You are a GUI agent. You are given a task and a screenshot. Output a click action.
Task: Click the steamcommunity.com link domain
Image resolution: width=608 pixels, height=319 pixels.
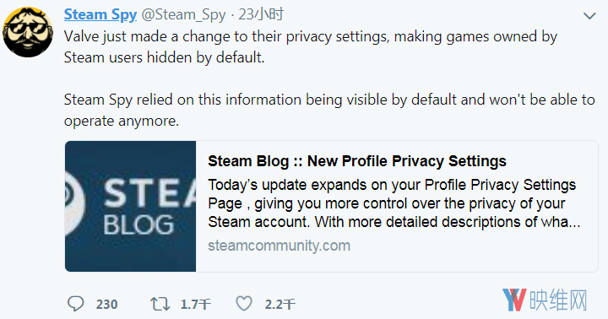pyautogui.click(x=280, y=246)
